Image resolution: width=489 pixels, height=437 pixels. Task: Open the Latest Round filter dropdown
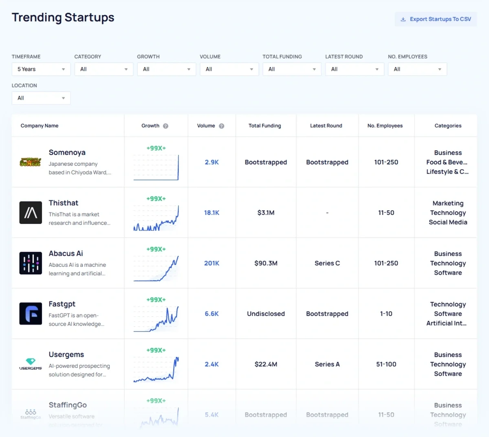pos(355,69)
